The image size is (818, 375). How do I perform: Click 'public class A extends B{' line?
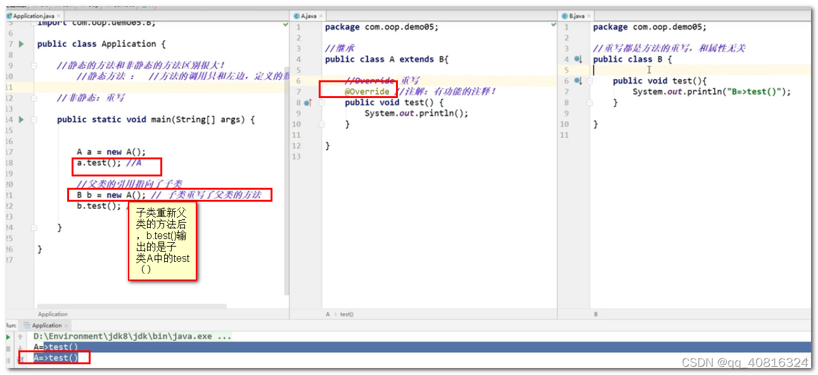(387, 59)
